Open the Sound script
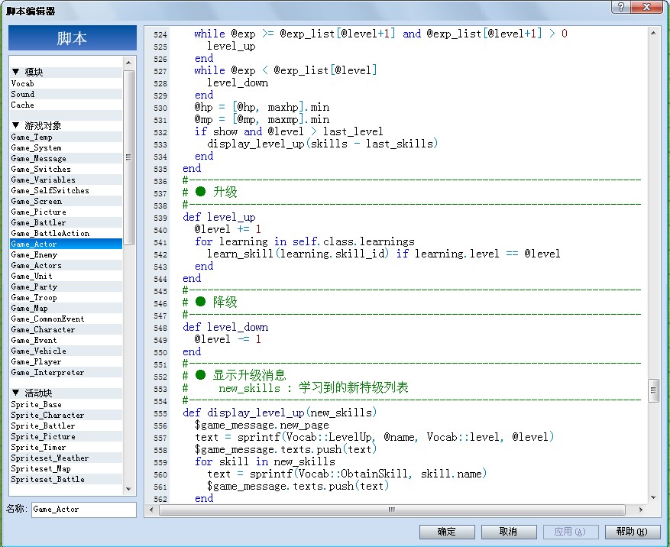The image size is (670, 547). [x=66, y=94]
